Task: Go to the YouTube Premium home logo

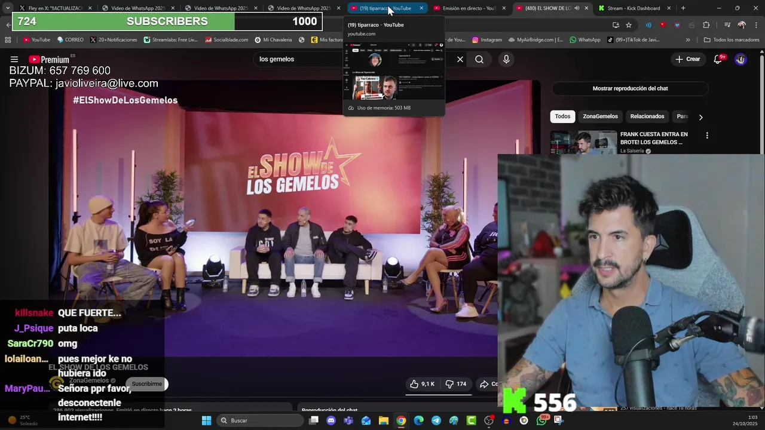Action: pos(50,59)
